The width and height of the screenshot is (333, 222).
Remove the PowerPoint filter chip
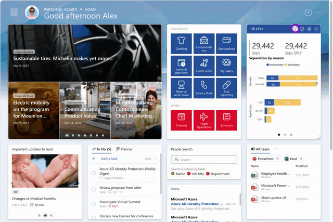tap(277, 158)
